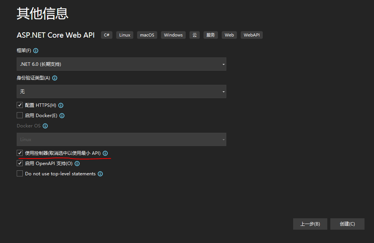Screen dimensions: 374x243
Task: Click the Windows tag
Action: (174, 35)
